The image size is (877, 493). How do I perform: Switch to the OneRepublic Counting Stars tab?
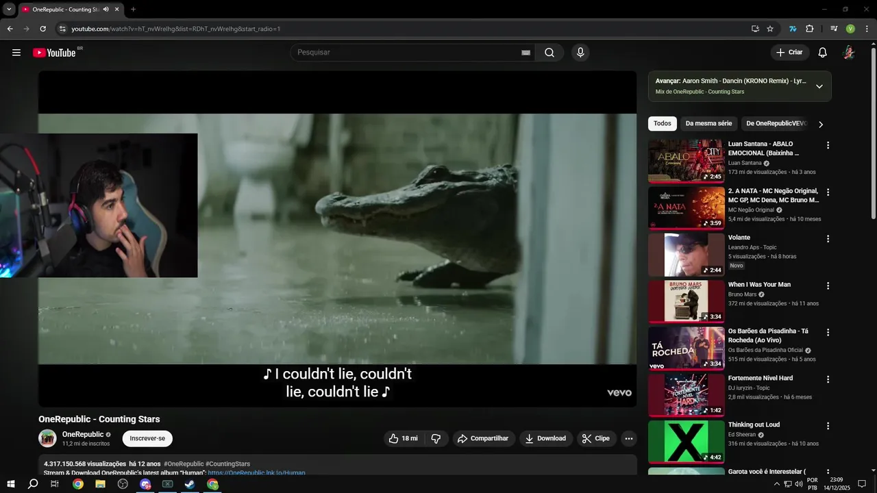coord(71,10)
